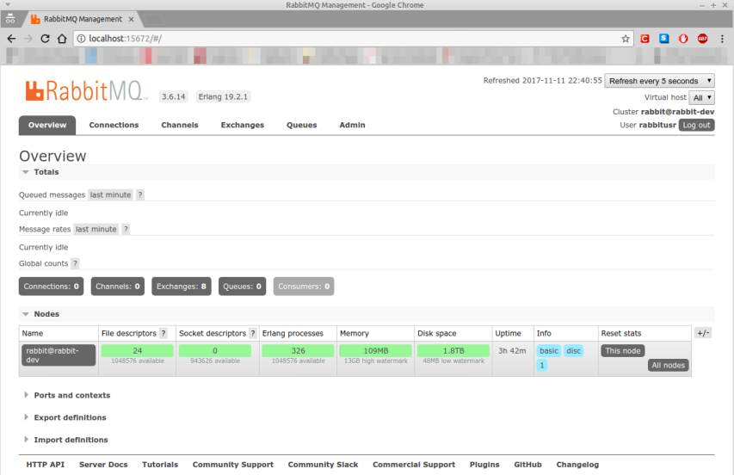Open help for File descriptors column
This screenshot has width=734, height=475.
click(x=163, y=334)
